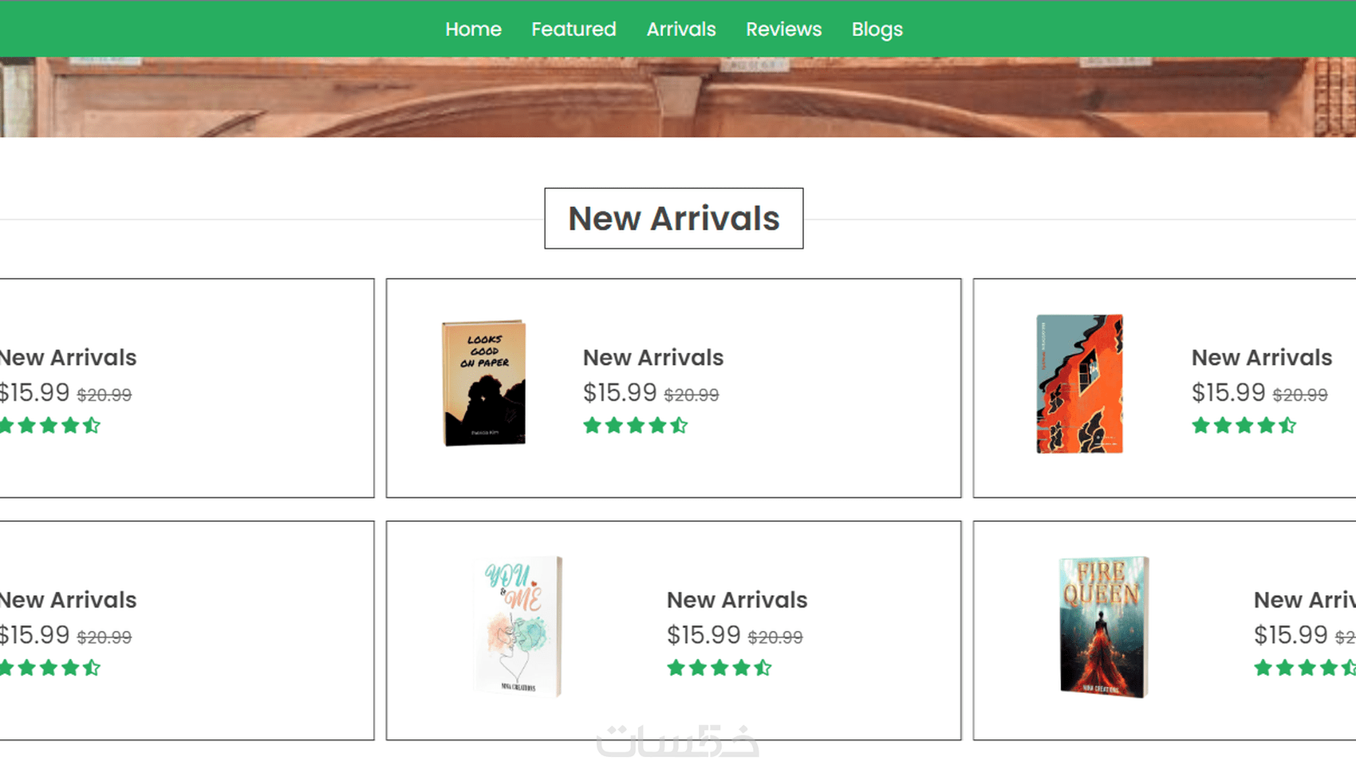Click half star beside orange building book
The width and height of the screenshot is (1356, 773).
pos(1287,426)
